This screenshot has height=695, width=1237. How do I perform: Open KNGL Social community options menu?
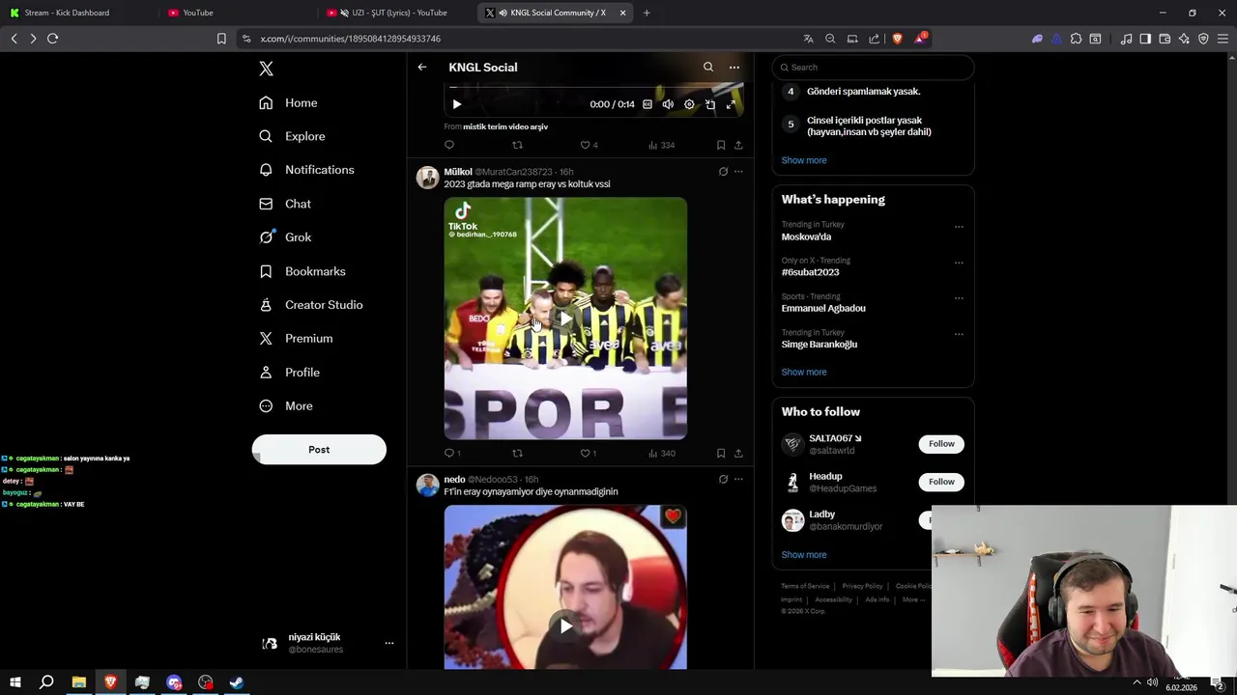point(734,68)
